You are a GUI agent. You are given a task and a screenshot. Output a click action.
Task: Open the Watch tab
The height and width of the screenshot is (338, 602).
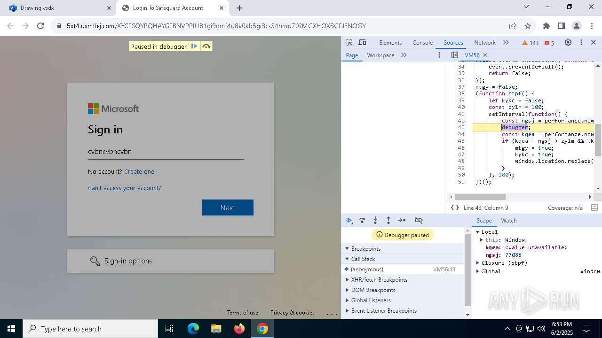pos(509,220)
